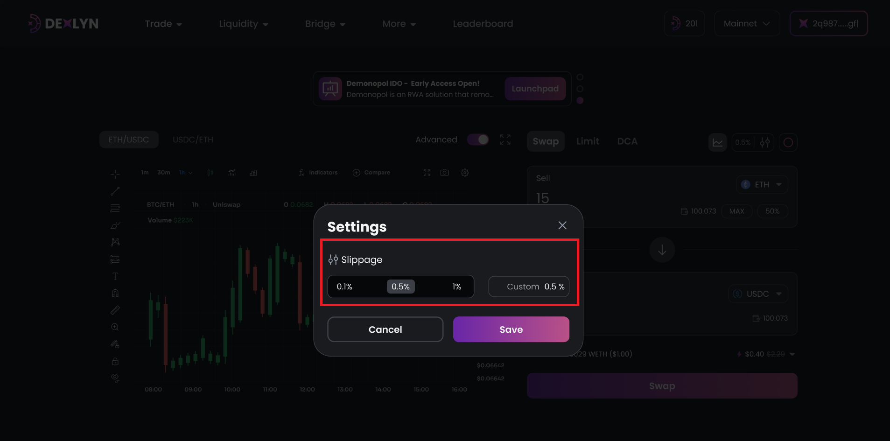Open the slippage sliders icon in swap panel
The width and height of the screenshot is (890, 441).
[764, 142]
